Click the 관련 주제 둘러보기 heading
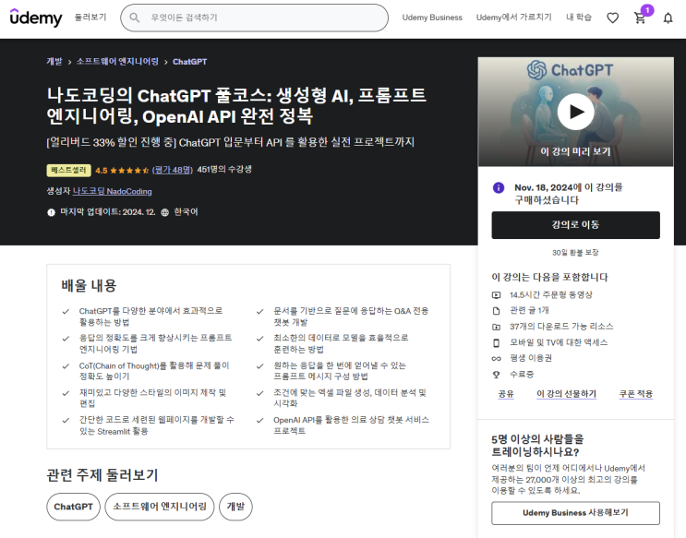 102,475
